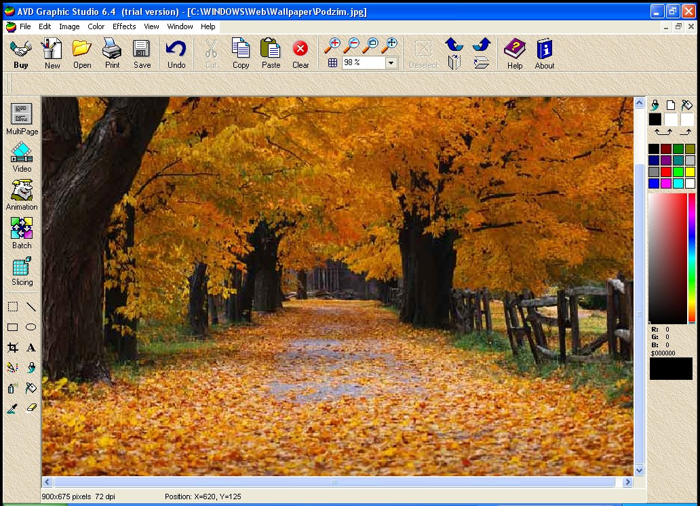Viewport: 700px width, 506px height.
Task: Click the vertical scrollbar up arrow
Action: (639, 103)
